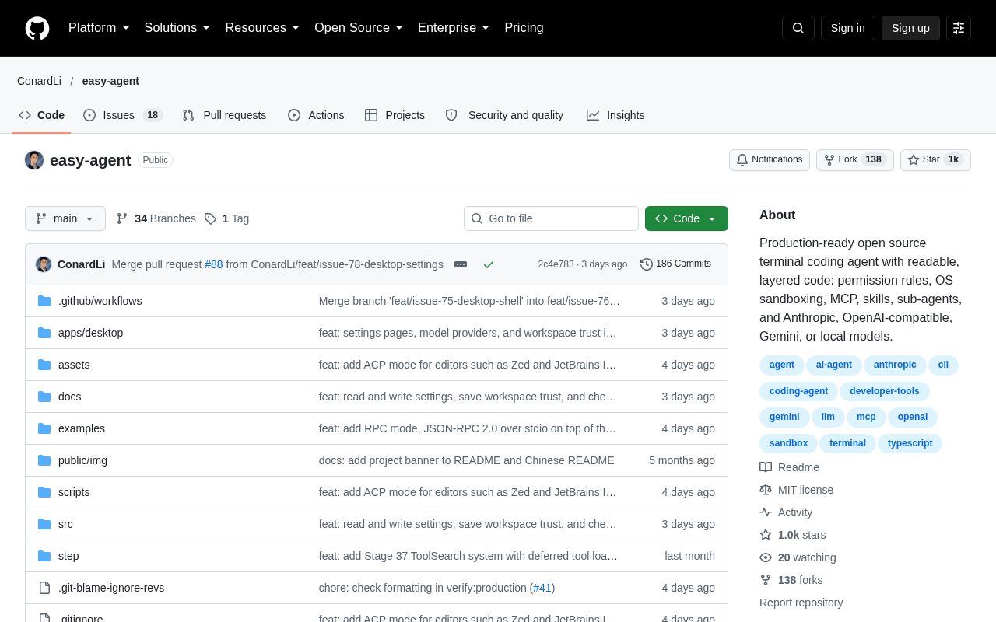Open the Report repository link
This screenshot has height=622, width=996.
pyautogui.click(x=801, y=603)
